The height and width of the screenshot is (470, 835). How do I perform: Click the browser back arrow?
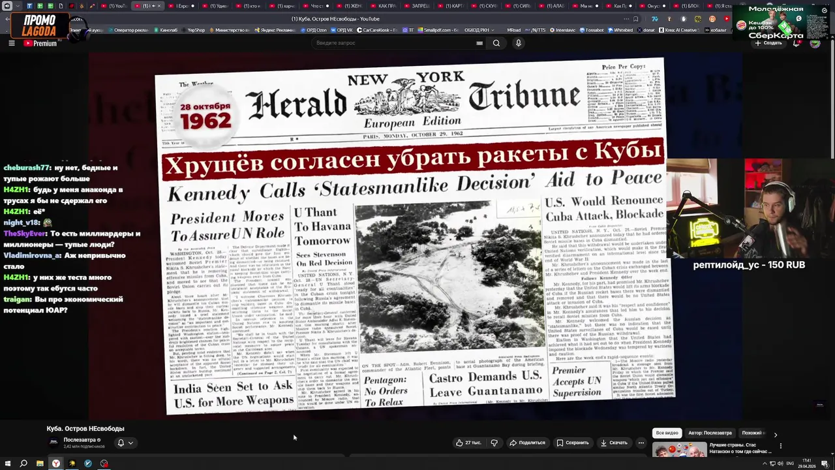pyautogui.click(x=7, y=18)
